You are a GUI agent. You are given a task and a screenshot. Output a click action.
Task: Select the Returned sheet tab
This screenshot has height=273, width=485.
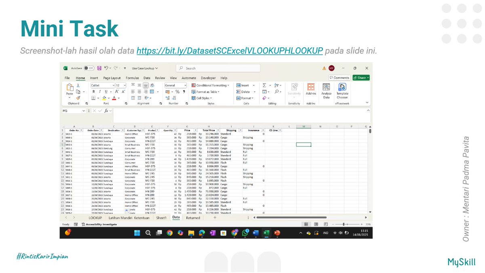pos(193,218)
